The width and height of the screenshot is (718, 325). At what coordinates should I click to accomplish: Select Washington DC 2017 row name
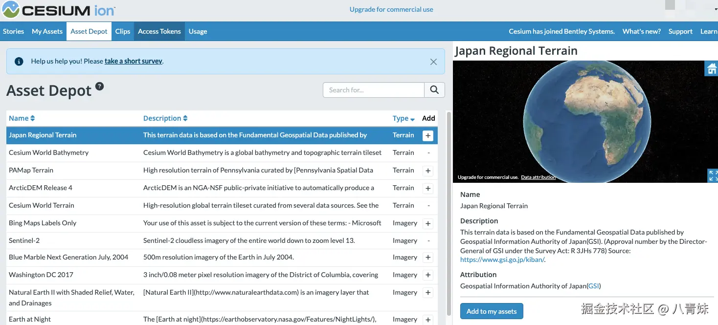click(x=41, y=275)
